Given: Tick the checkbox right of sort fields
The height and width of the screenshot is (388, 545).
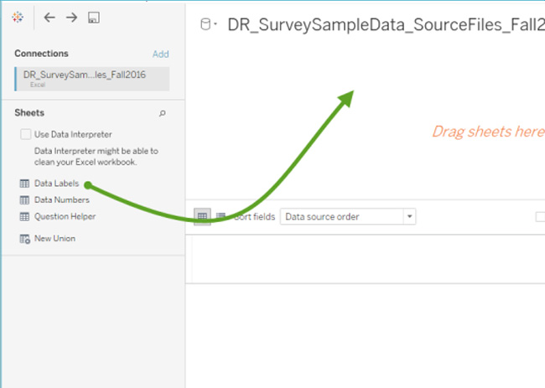Looking at the screenshot, I should coord(540,216).
